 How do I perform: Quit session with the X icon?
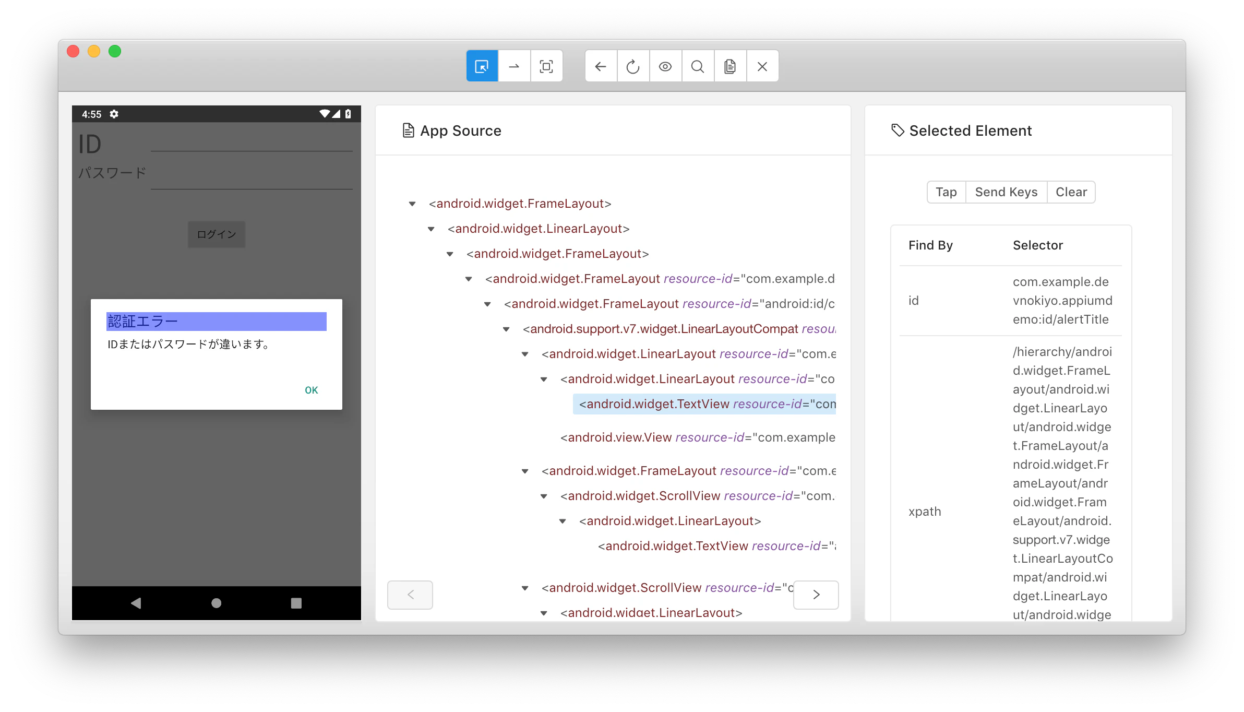[762, 66]
